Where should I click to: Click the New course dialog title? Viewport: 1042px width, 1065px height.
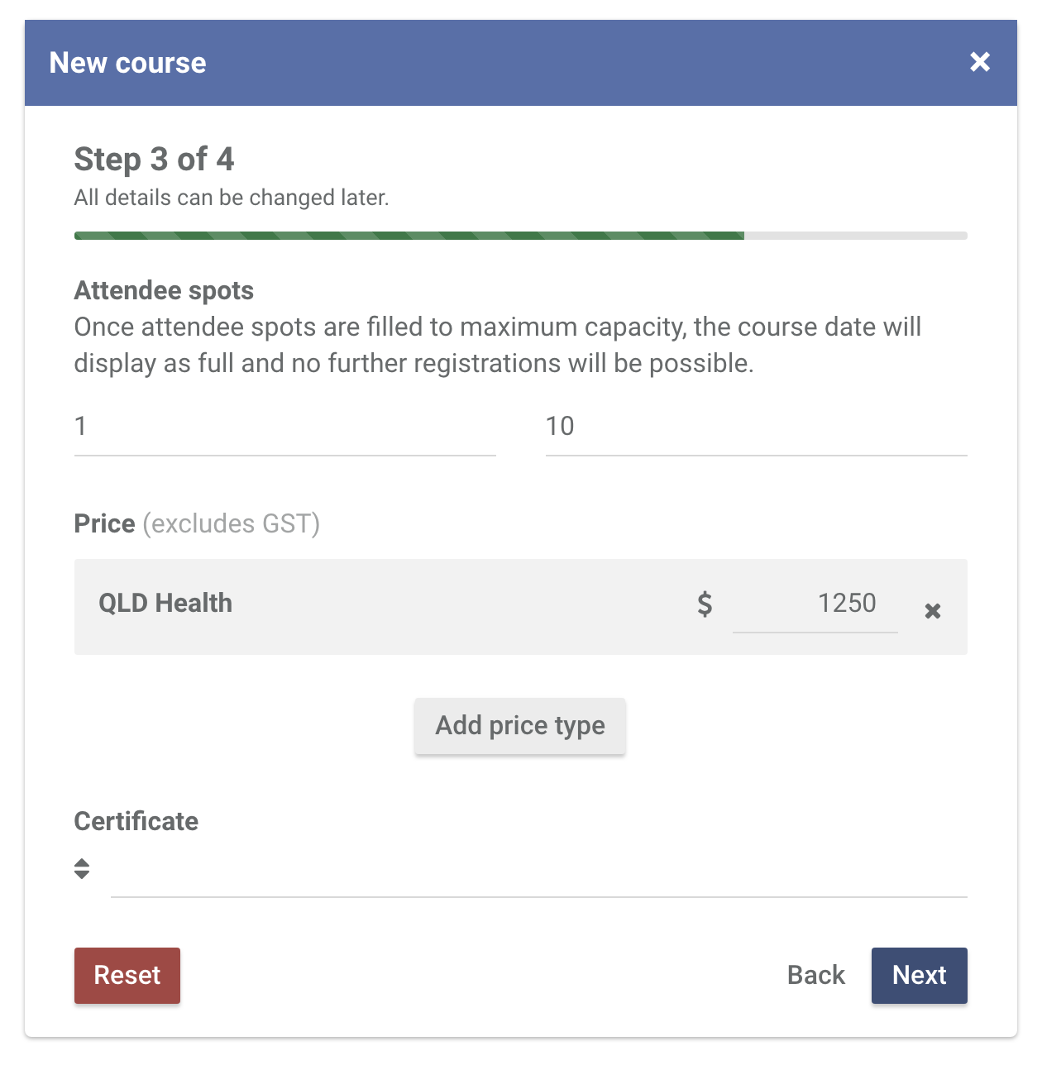click(x=128, y=63)
